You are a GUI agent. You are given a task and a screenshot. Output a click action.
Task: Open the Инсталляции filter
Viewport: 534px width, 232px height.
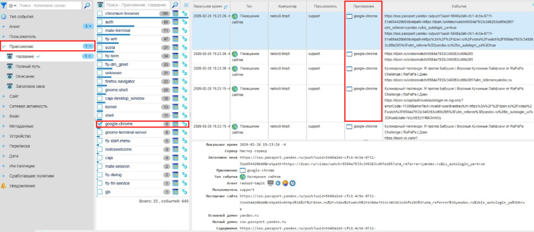22,166
